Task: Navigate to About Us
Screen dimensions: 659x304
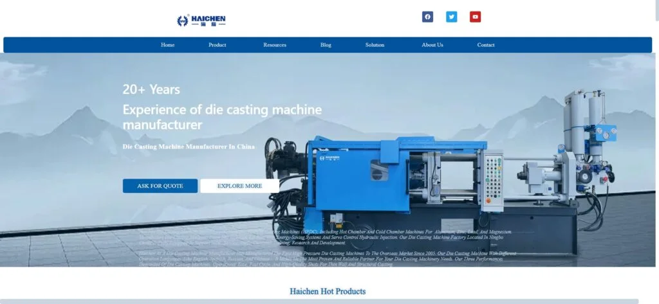Action: [x=432, y=45]
